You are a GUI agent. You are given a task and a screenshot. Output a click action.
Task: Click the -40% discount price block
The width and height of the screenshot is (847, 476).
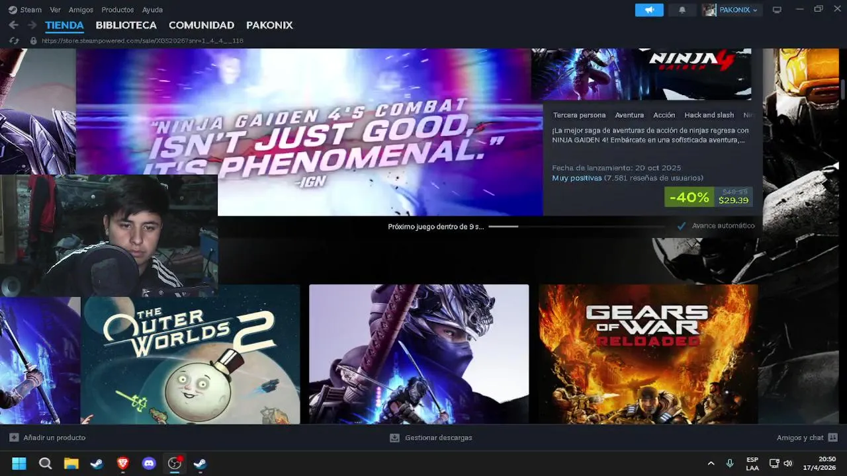[708, 197]
